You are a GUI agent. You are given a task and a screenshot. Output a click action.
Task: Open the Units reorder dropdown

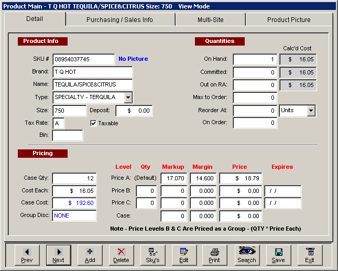click(311, 111)
